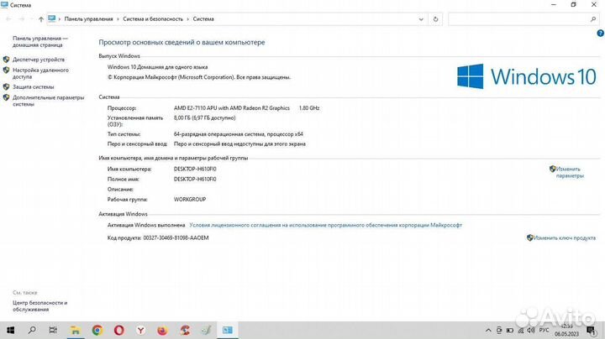Viewport: 605px width, 339px height.
Task: Select product code 00327-30469-81098-AAOEM
Action: tap(176, 238)
